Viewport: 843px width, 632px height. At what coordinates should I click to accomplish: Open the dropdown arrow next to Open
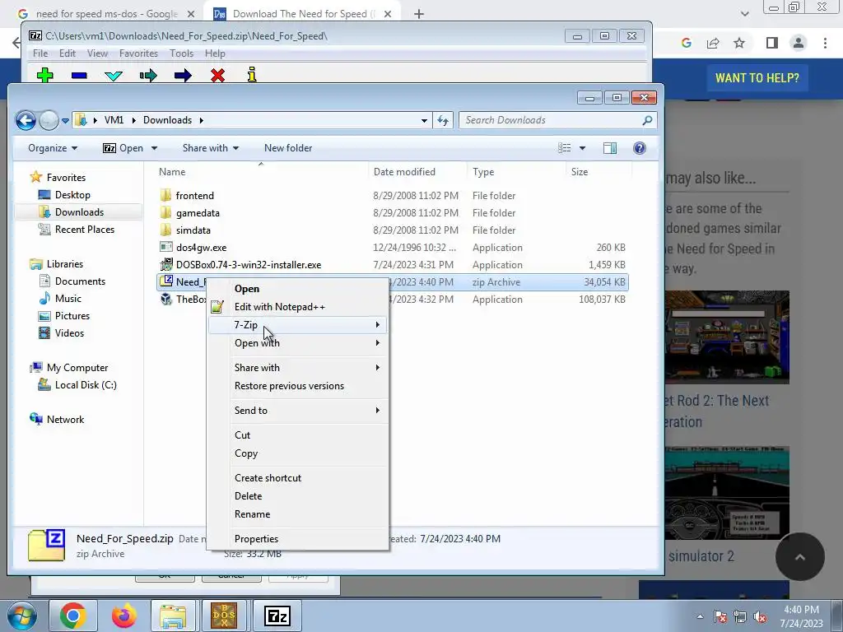tap(154, 148)
